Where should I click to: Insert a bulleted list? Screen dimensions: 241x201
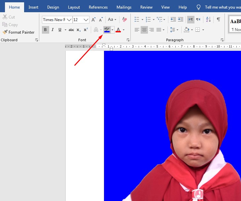point(137,19)
